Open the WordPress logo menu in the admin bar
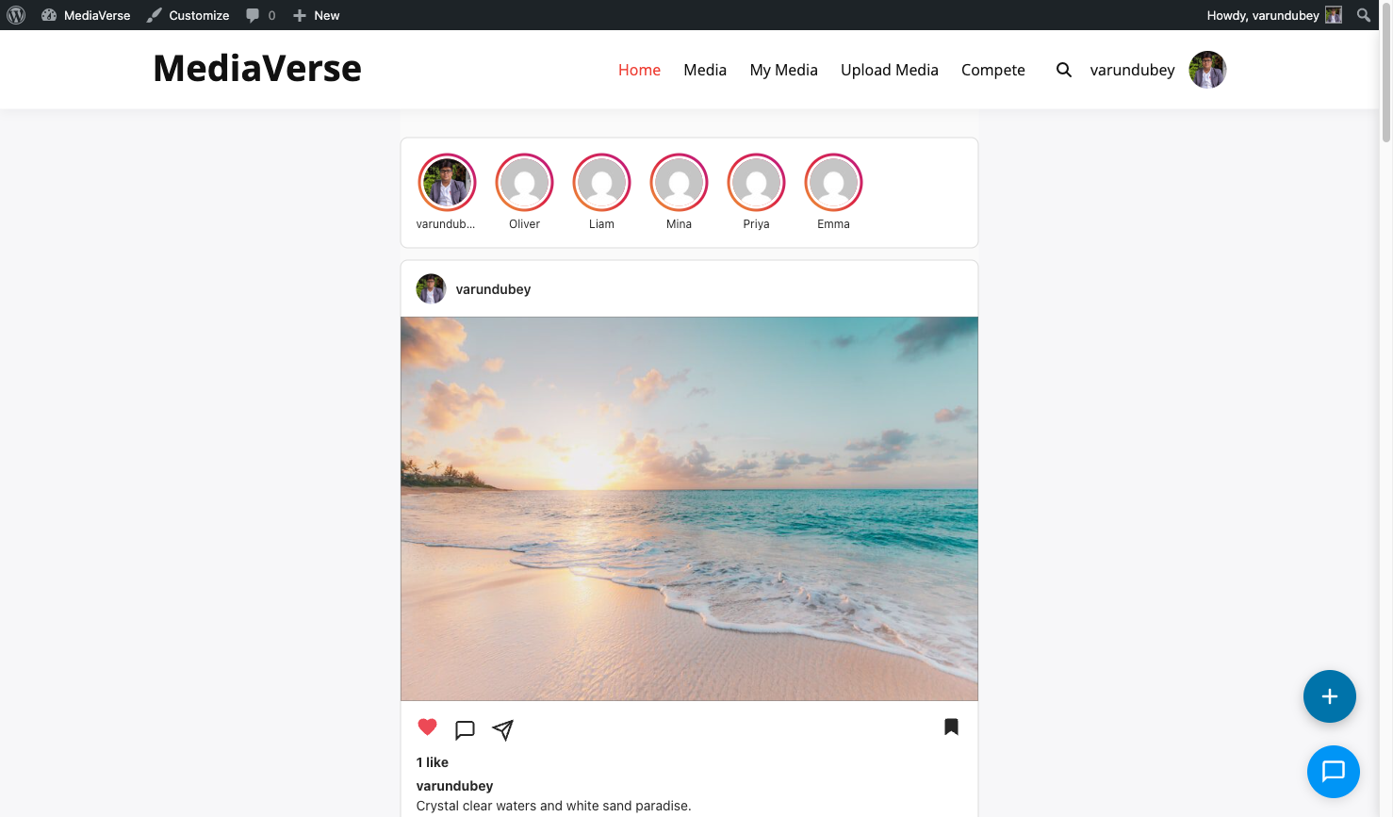This screenshot has width=1393, height=817. (16, 14)
